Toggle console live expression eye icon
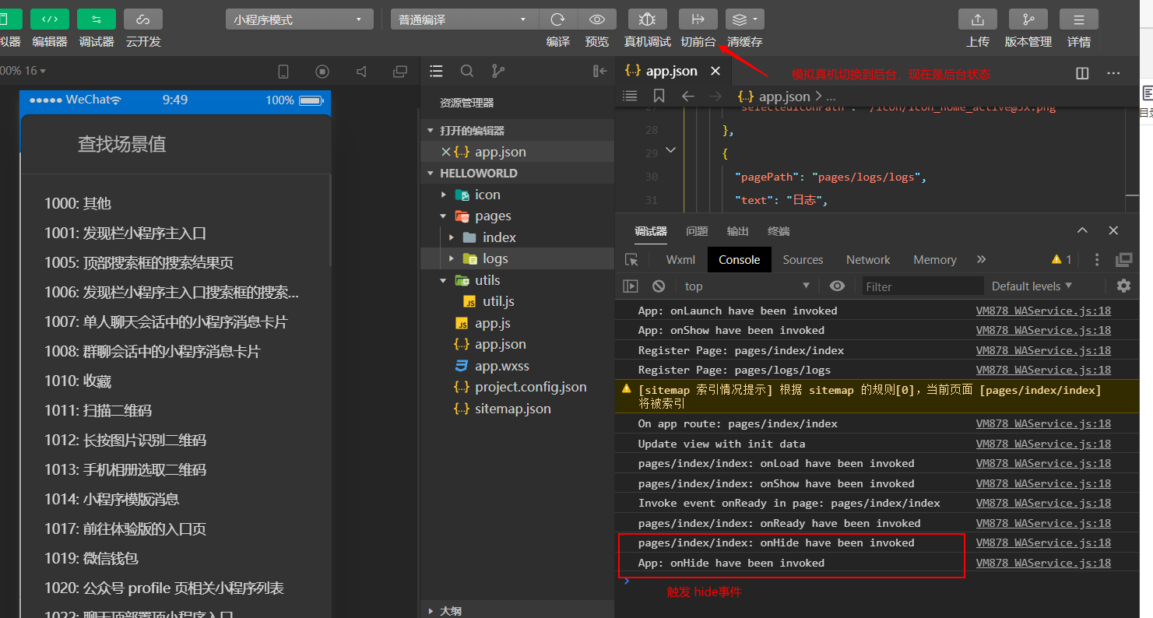The width and height of the screenshot is (1153, 618). click(x=837, y=286)
